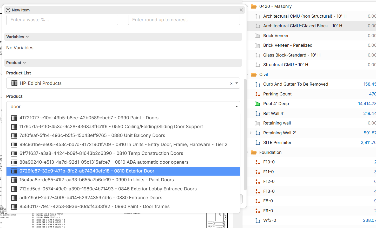Click the Foundation folder icon
This screenshot has height=228, width=376.
click(x=254, y=153)
